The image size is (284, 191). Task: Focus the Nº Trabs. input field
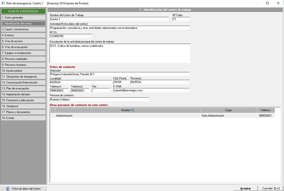(x=181, y=19)
